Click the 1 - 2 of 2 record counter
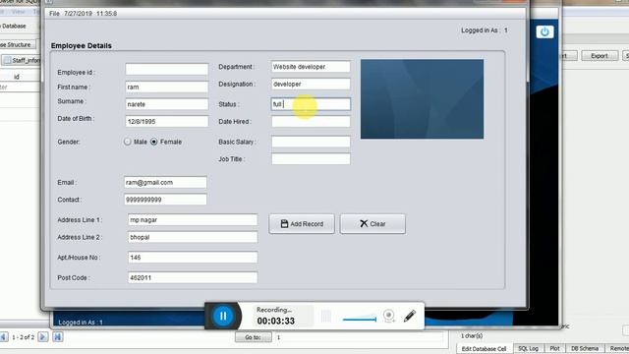Viewport: 629px width, 354px height. 24,337
